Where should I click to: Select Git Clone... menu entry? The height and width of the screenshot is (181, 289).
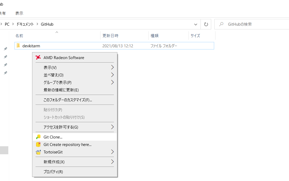(75, 137)
